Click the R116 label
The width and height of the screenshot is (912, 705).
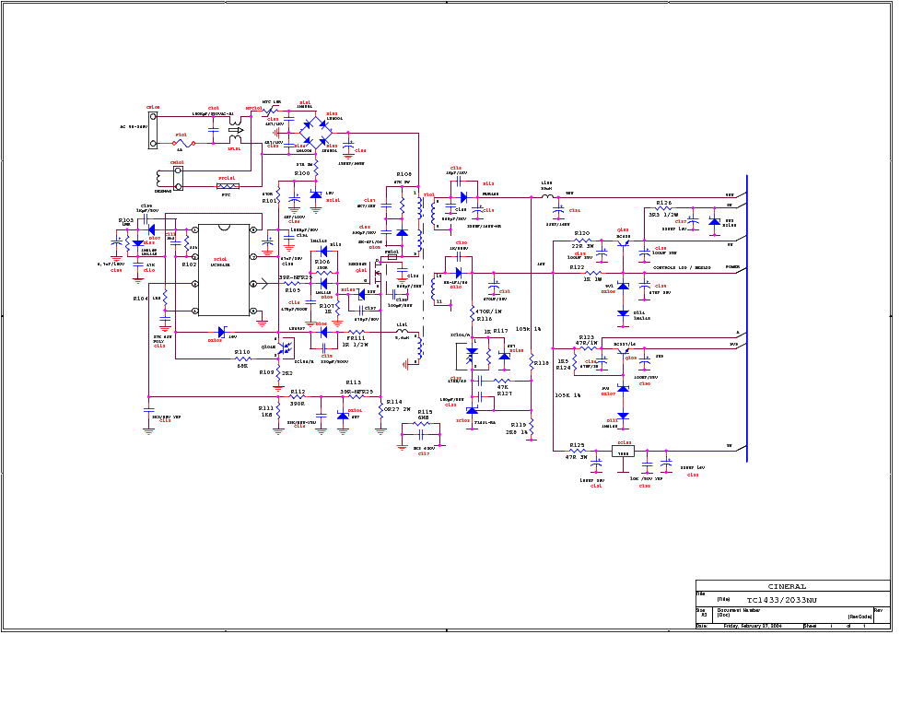[485, 319]
